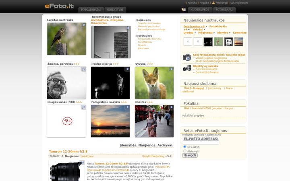Click the Geri veidrodiniams link
The width and height of the screenshot is (290, 181).
[207, 72]
